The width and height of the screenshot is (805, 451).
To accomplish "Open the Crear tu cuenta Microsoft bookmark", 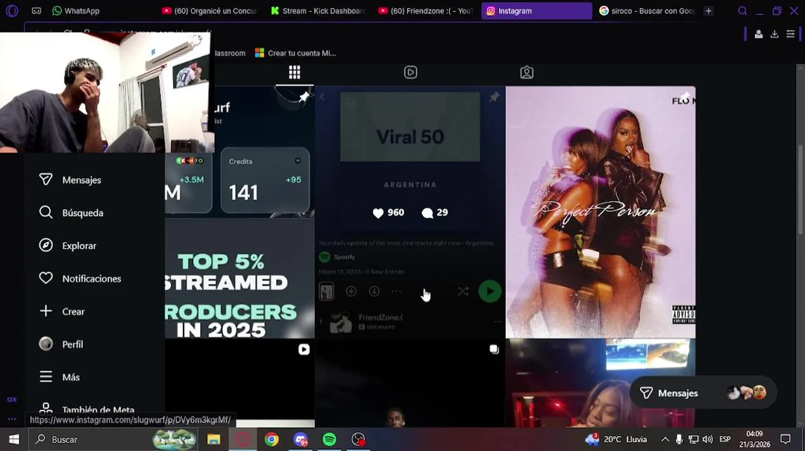I will tap(295, 53).
